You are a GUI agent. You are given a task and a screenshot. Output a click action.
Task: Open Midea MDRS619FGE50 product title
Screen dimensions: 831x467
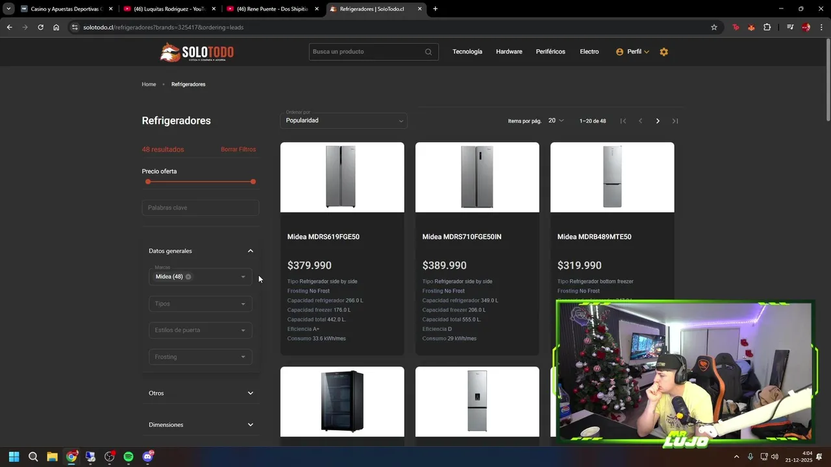(323, 237)
